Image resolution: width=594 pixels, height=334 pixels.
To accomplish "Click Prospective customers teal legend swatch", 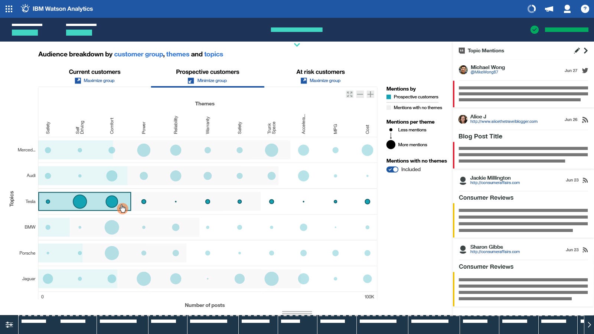I will (x=389, y=97).
